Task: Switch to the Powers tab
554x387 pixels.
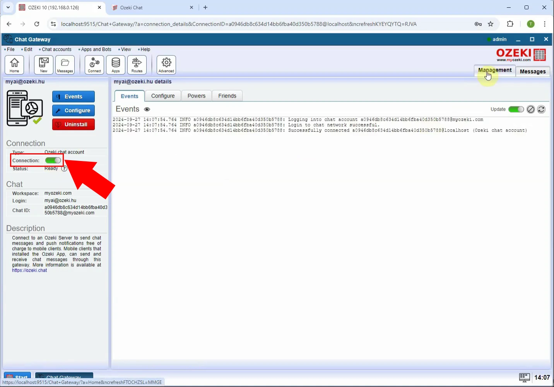Action: click(x=197, y=96)
